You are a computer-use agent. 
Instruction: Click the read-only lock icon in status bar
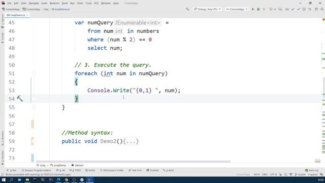[280, 174]
